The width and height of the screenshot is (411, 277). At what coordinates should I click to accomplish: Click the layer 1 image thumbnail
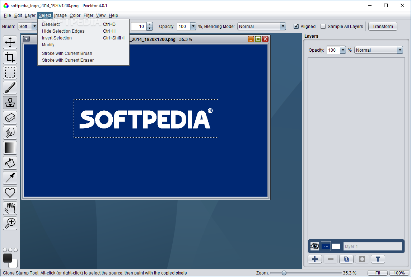326,246
